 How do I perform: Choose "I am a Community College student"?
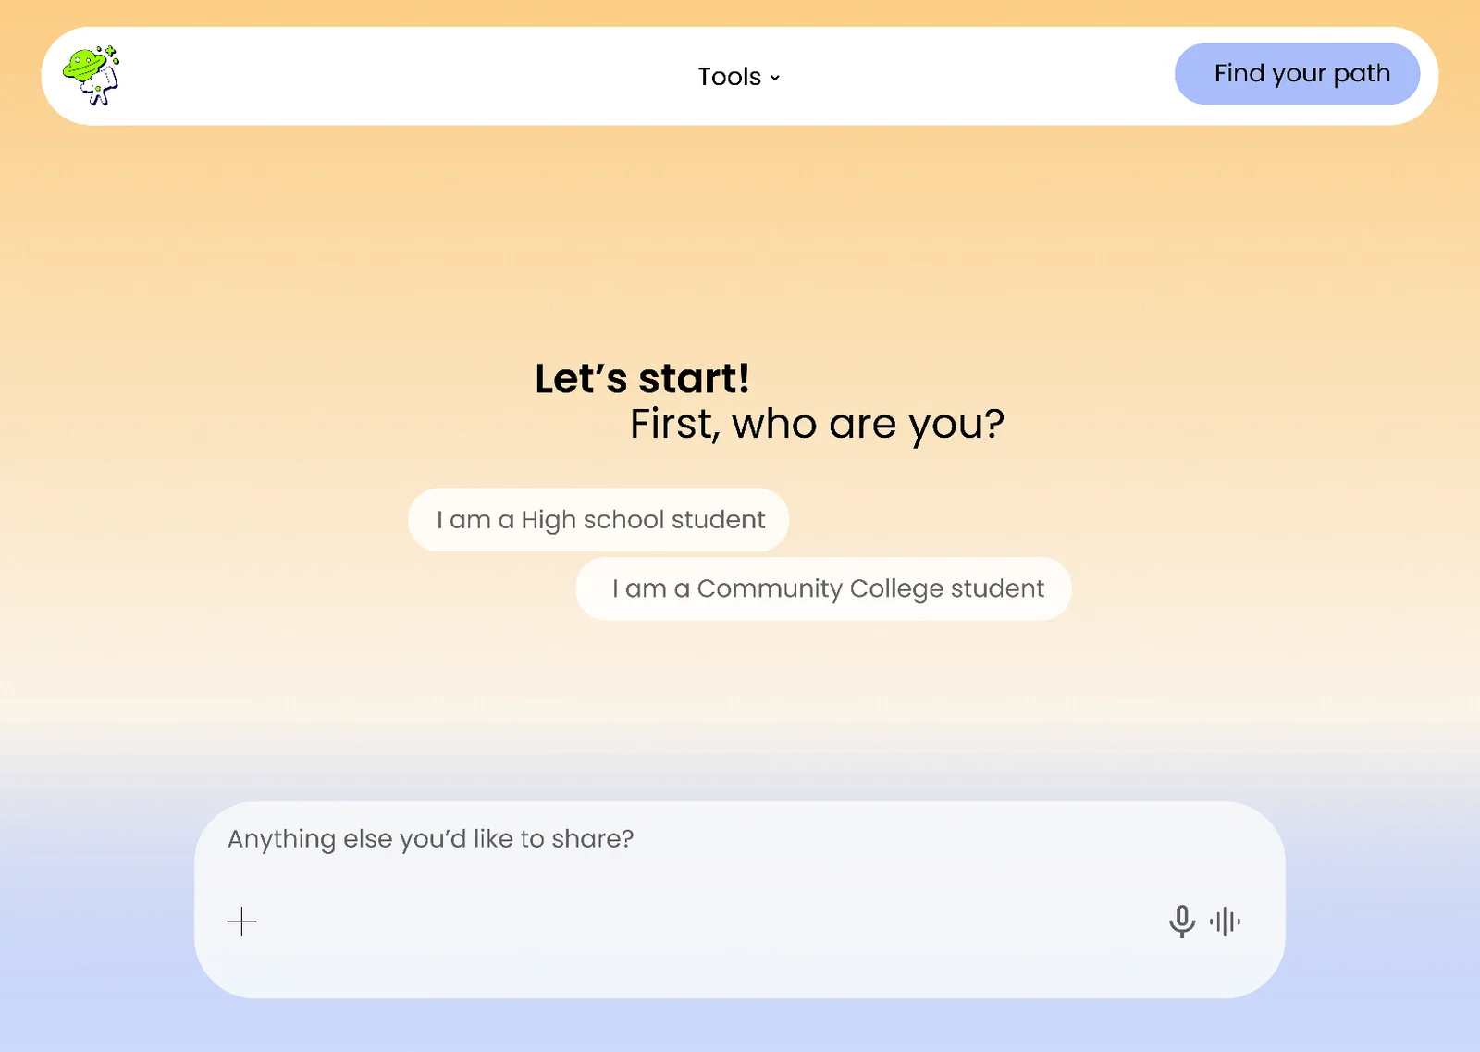[823, 588]
